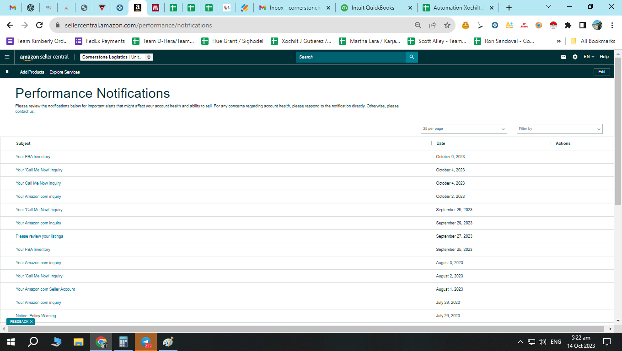Open FedEx Payments bookmark
Screen dimensions: 622x351
tap(100, 41)
